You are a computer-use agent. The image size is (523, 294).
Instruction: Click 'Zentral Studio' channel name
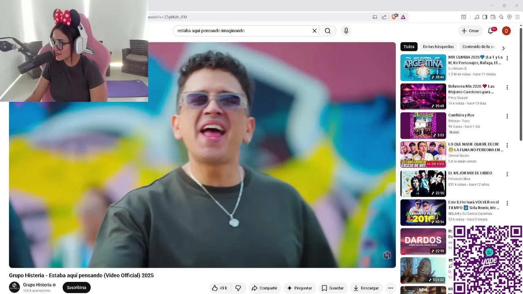pyautogui.click(x=459, y=156)
